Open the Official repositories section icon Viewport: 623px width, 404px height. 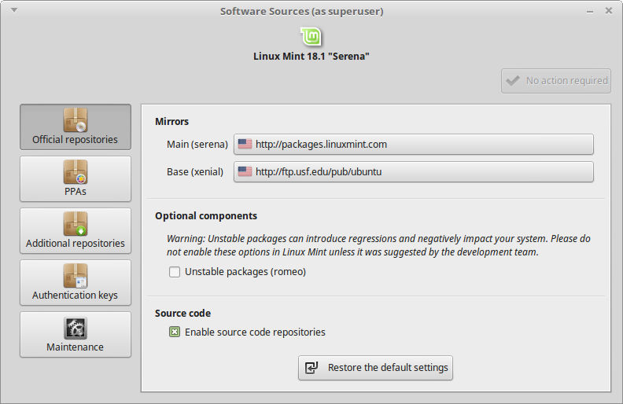coord(76,120)
